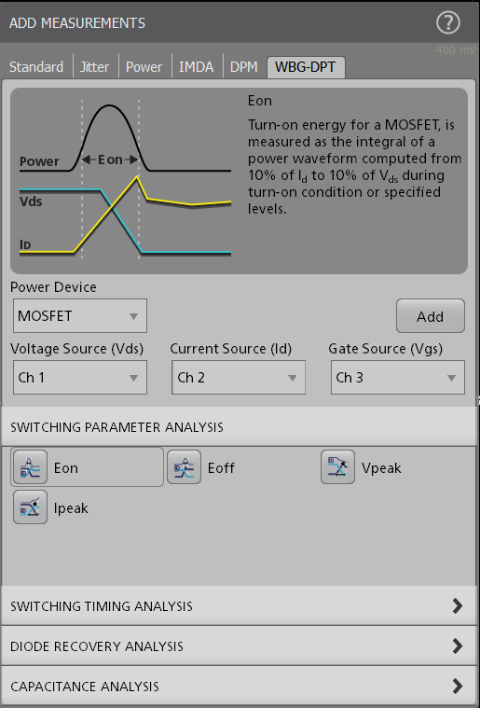Switch to the Power tab
This screenshot has height=708, width=480.
[x=144, y=67]
